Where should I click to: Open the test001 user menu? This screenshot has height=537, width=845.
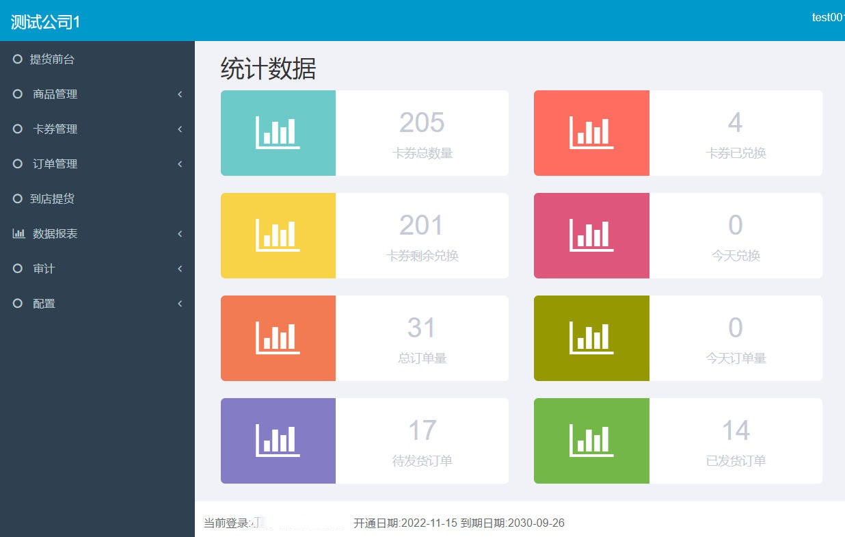tap(828, 18)
